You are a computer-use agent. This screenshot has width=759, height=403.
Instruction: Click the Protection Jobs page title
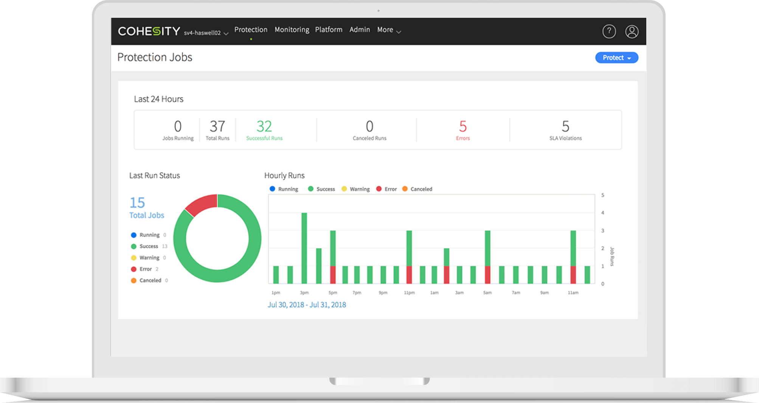(x=155, y=57)
